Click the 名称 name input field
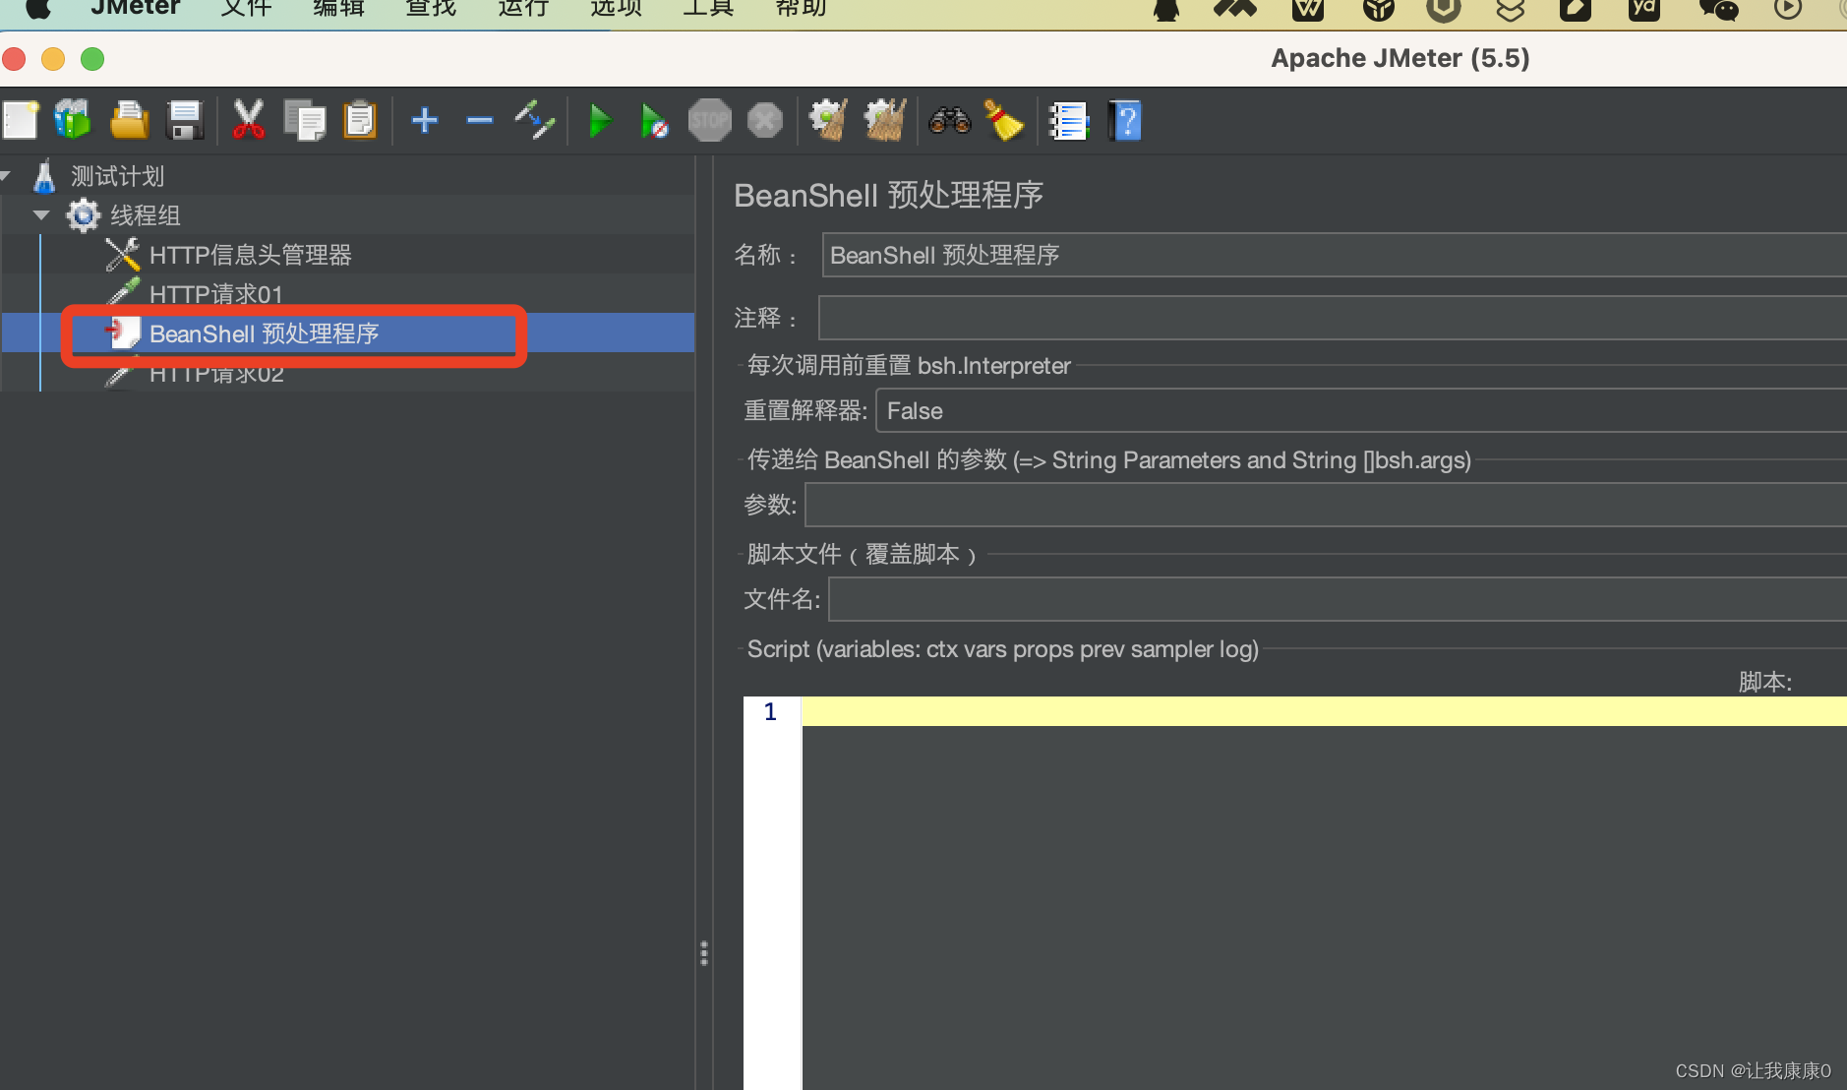This screenshot has width=1847, height=1090. coord(1335,255)
